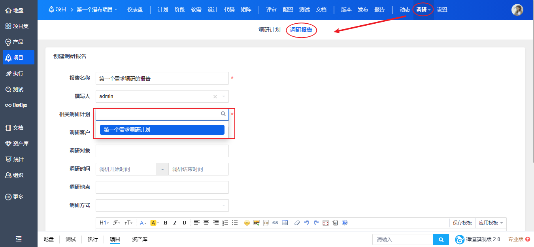Open the 调研方式 dropdown
The height and width of the screenshot is (247, 534).
point(162,206)
